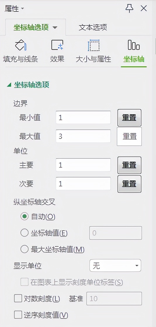Pin the 属性 properties pane
156x327 pixels.
pyautogui.click(x=129, y=8)
